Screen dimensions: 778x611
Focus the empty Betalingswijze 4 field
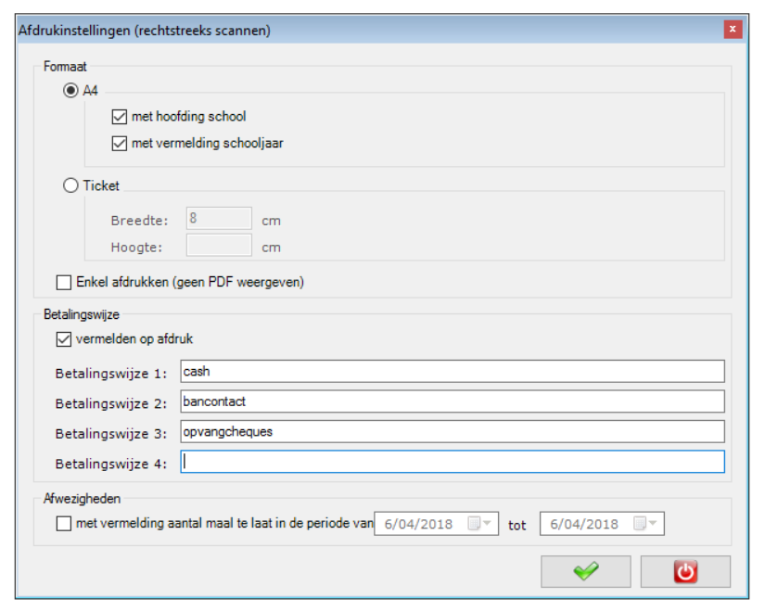pos(452,462)
